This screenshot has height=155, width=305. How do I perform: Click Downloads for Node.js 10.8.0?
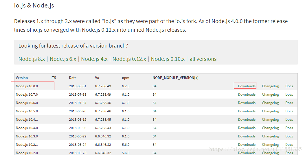click(247, 86)
